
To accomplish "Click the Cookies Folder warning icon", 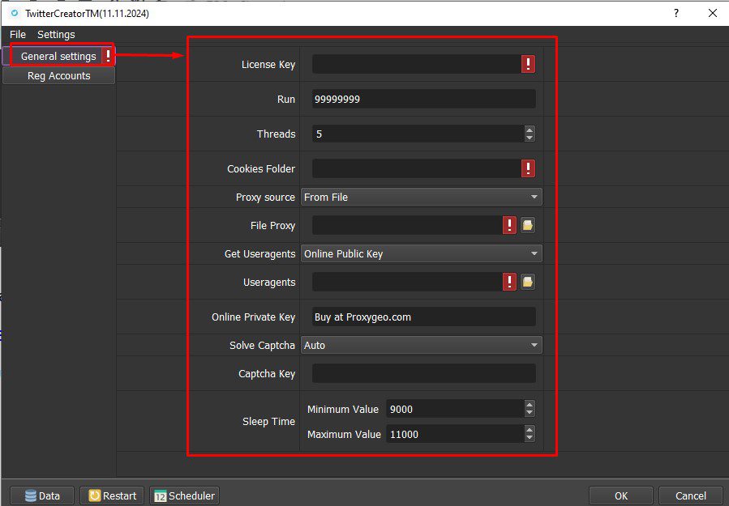I will pyautogui.click(x=528, y=168).
